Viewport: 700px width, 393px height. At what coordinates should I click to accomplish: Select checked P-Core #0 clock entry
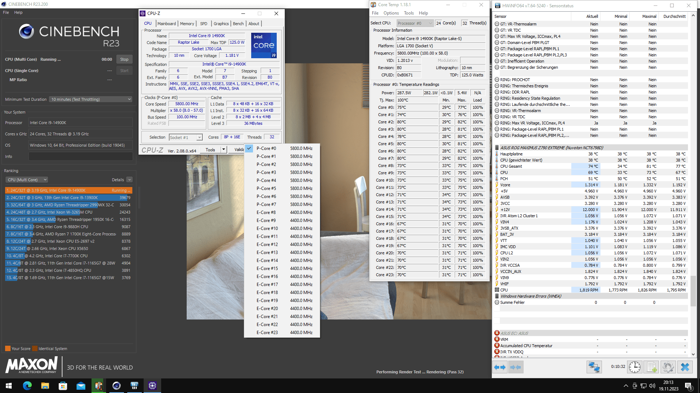(282, 148)
